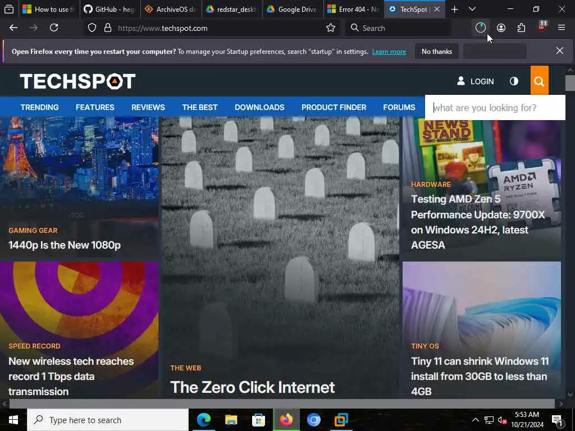Open THE BEST navigation menu
Image resolution: width=575 pixels, height=431 pixels.
(x=200, y=107)
